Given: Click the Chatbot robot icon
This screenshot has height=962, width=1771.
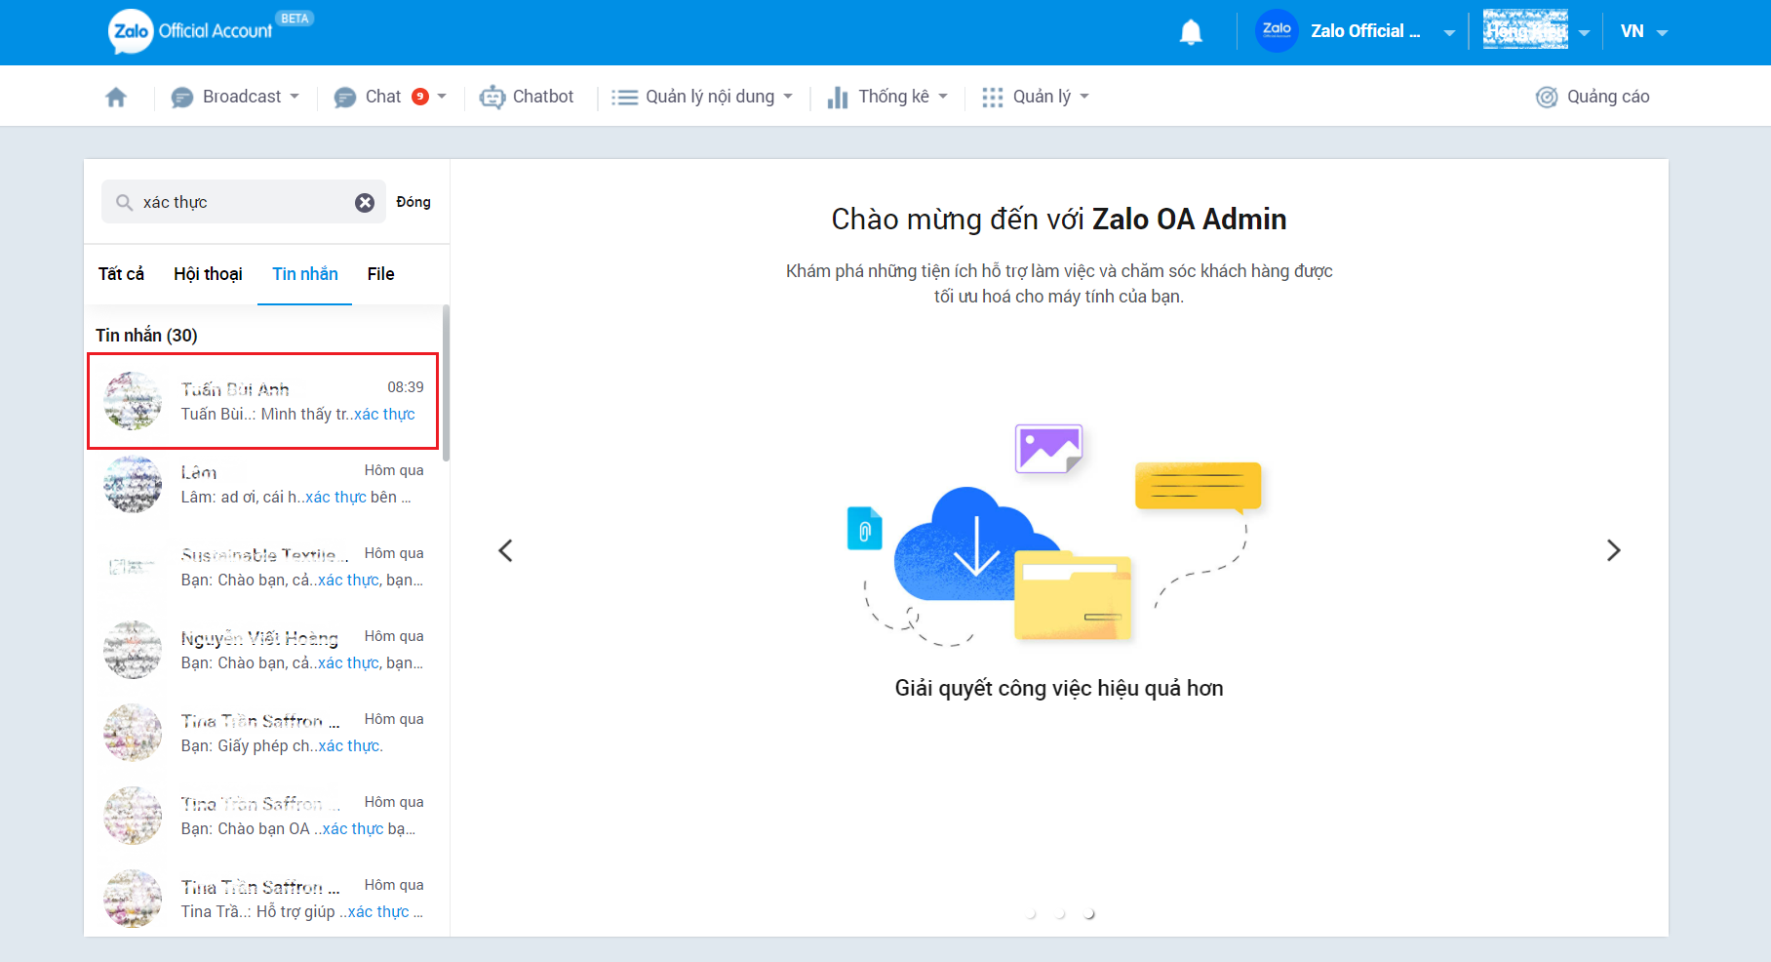Looking at the screenshot, I should coord(492,98).
